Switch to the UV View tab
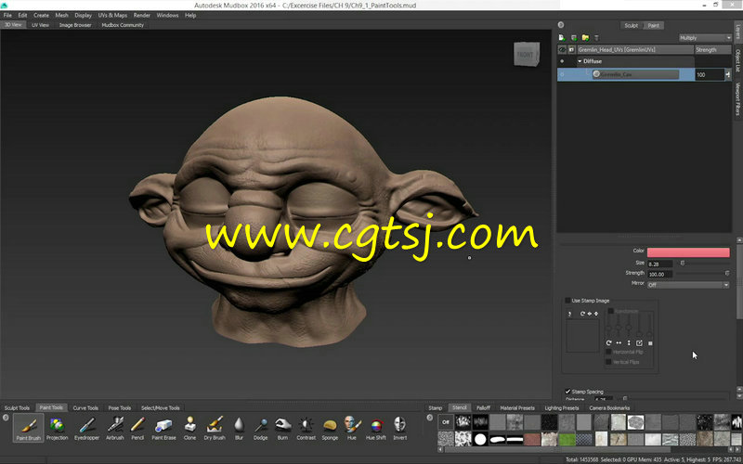The width and height of the screenshot is (743, 464). coord(40,25)
